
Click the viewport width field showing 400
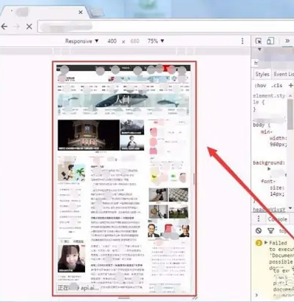coord(112,41)
